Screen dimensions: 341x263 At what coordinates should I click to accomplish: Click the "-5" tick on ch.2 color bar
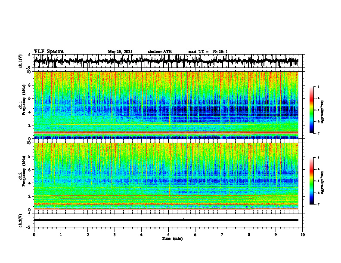(317, 181)
